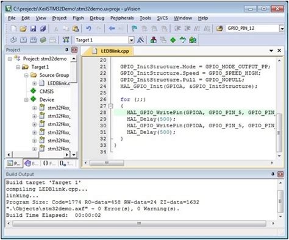Click the Find in Files icon

[x=219, y=29]
